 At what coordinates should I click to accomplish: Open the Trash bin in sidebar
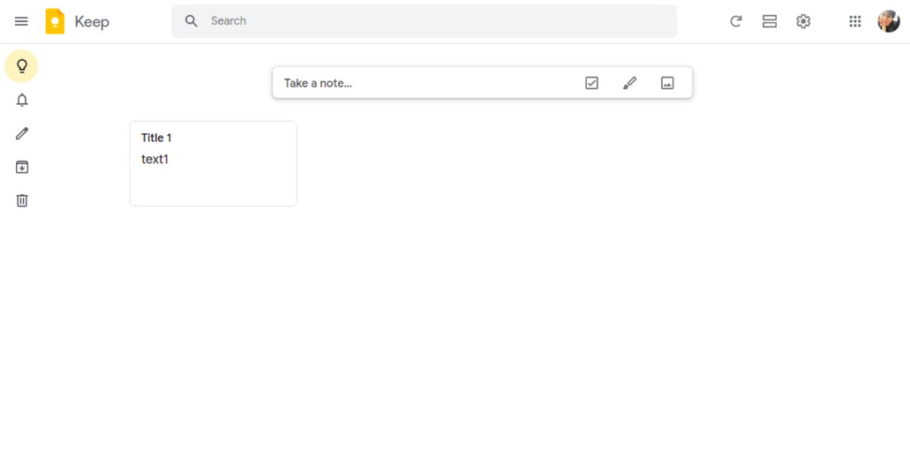point(21,201)
